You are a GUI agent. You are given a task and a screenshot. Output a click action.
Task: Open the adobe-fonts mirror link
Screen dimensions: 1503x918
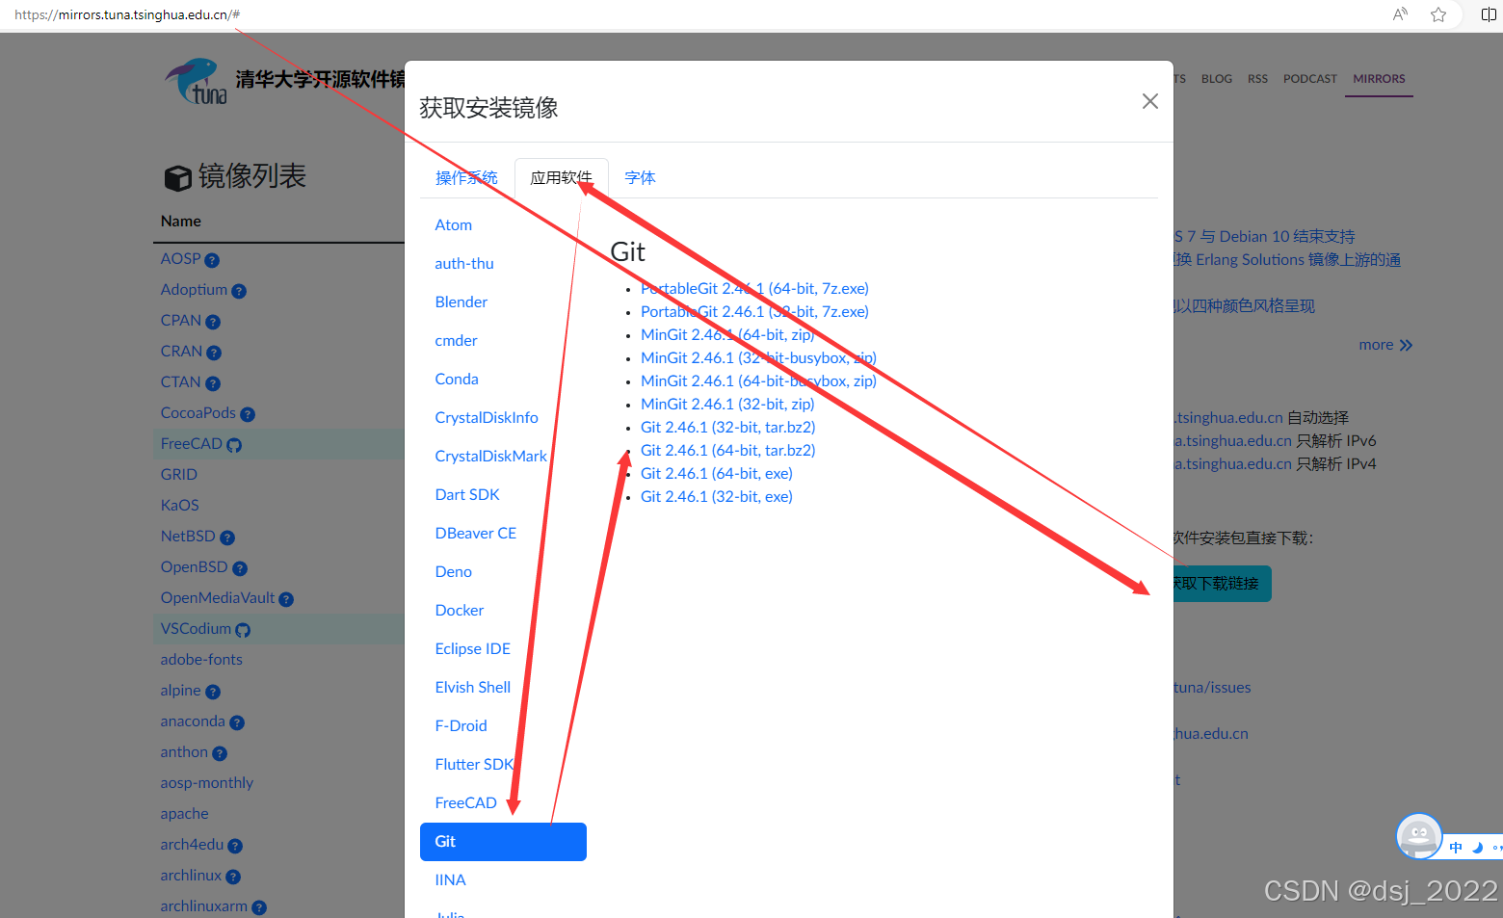click(x=201, y=659)
